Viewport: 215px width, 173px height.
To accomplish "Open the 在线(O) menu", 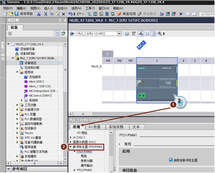I will pos(62,8).
